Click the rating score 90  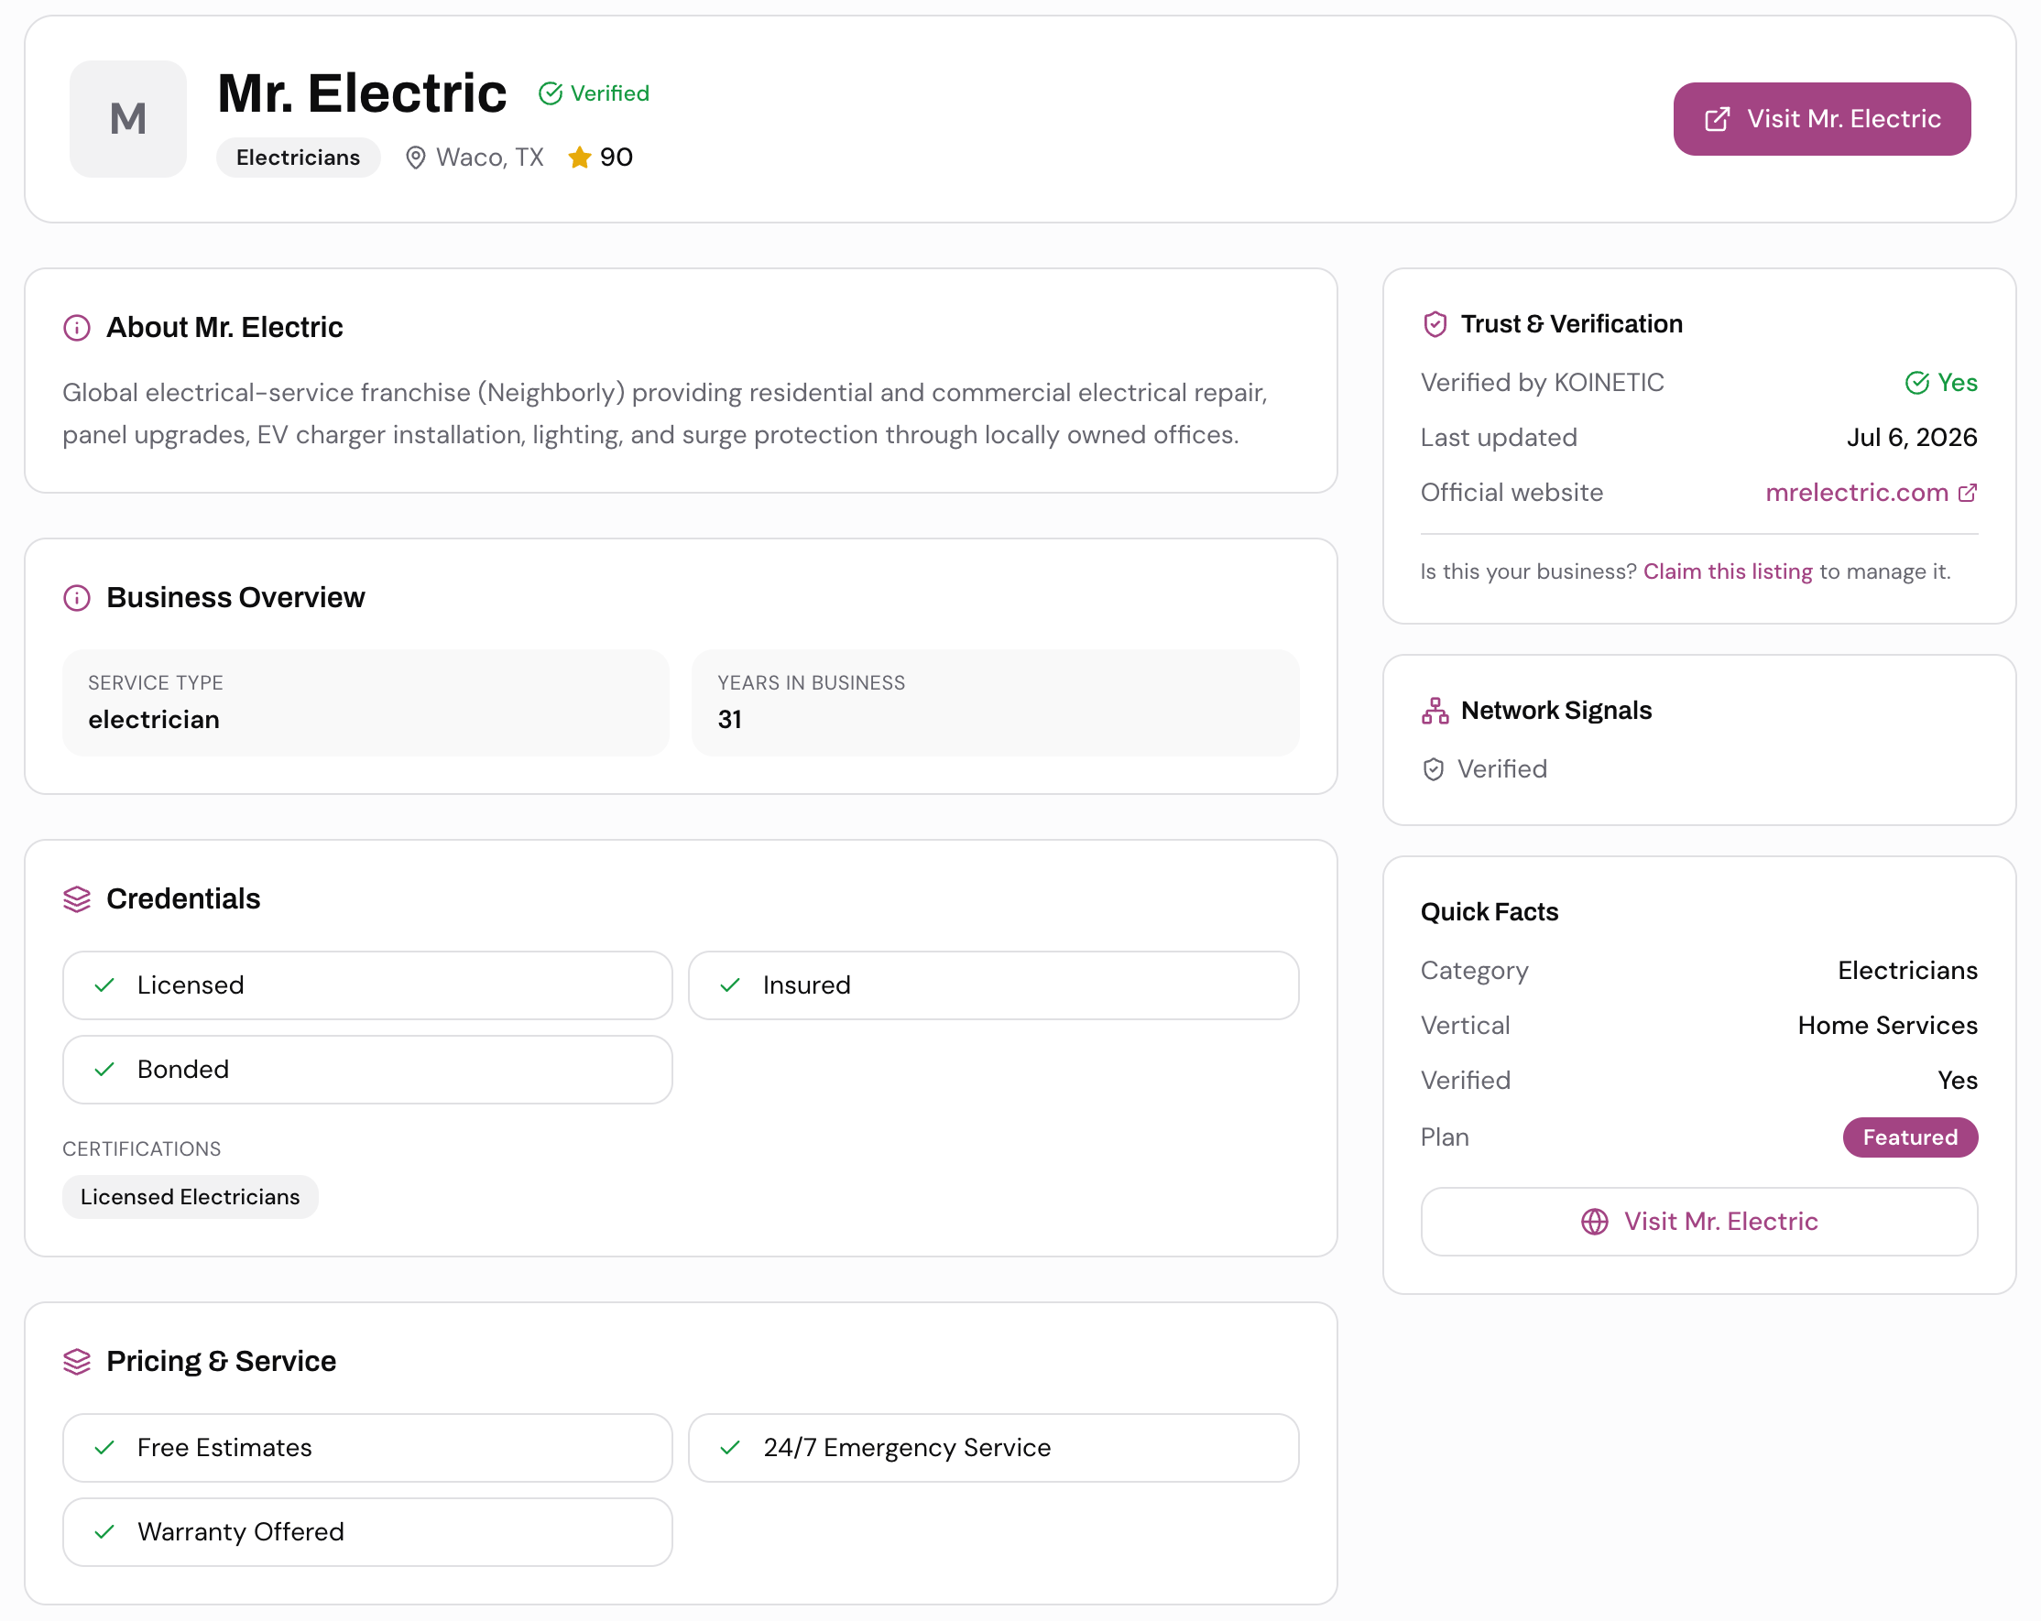[617, 158]
